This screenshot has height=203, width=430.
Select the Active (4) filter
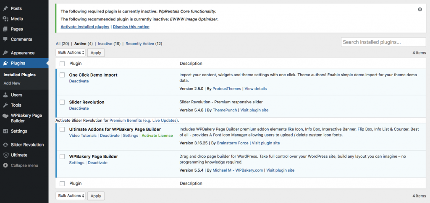point(84,44)
